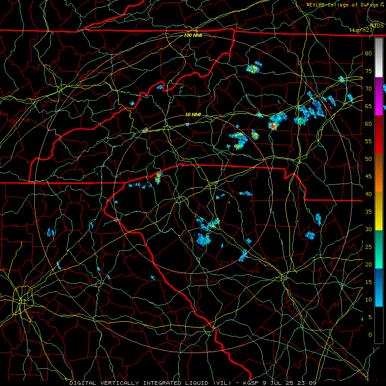Screen dimensions: 386x386
Task: Click the 70 value on the VIL scale
Action: point(368,89)
